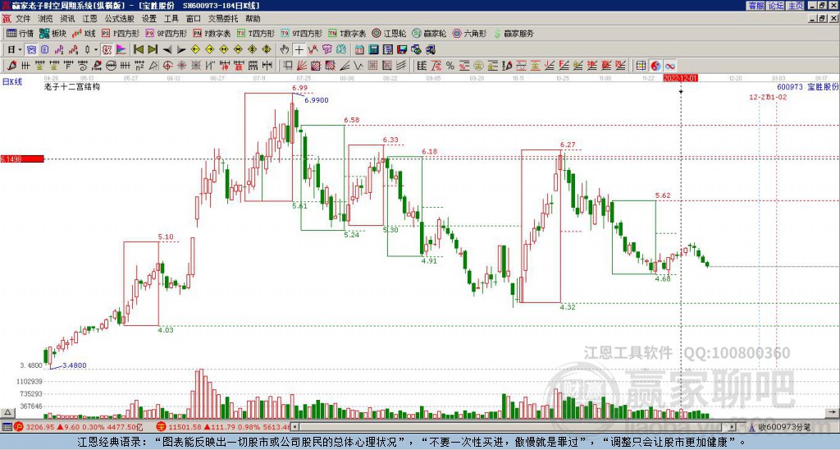Click the 5.62 price label

[663, 195]
